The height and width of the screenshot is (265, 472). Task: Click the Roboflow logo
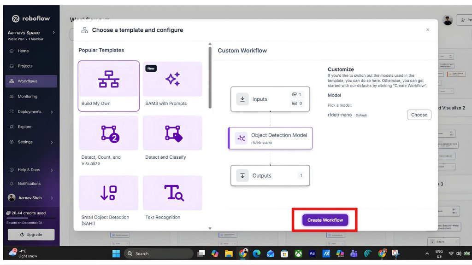pyautogui.click(x=31, y=18)
